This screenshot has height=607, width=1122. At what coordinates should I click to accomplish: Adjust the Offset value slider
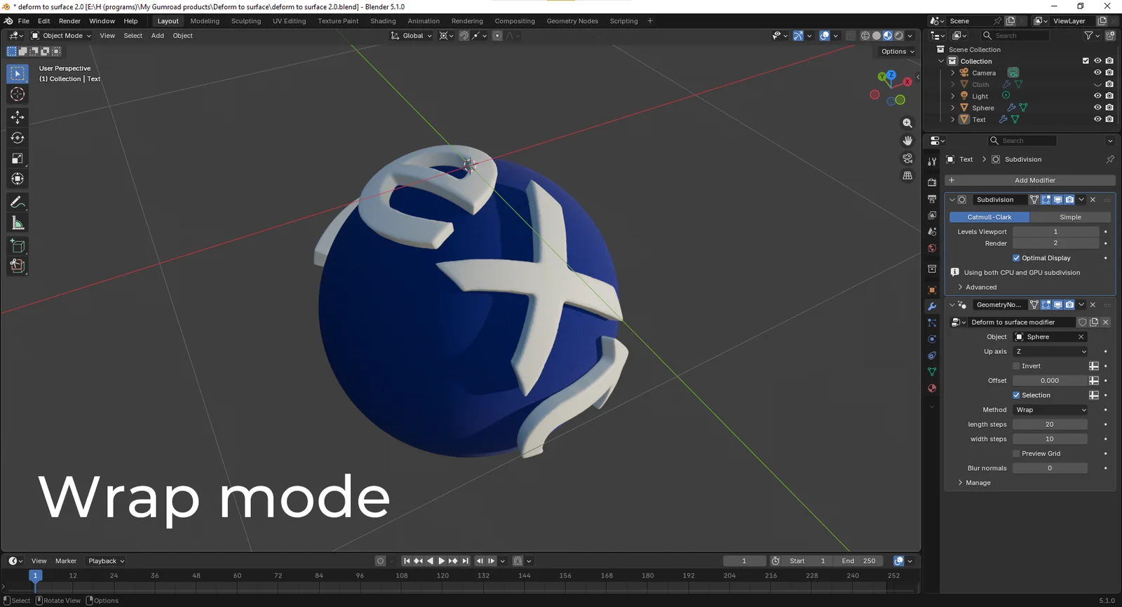coord(1050,381)
